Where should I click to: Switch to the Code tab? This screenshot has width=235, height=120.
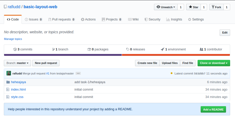pyautogui.click(x=13, y=19)
